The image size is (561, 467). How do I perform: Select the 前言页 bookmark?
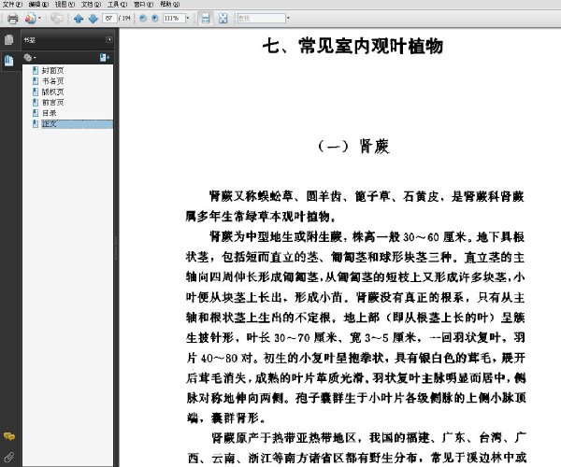tap(52, 103)
